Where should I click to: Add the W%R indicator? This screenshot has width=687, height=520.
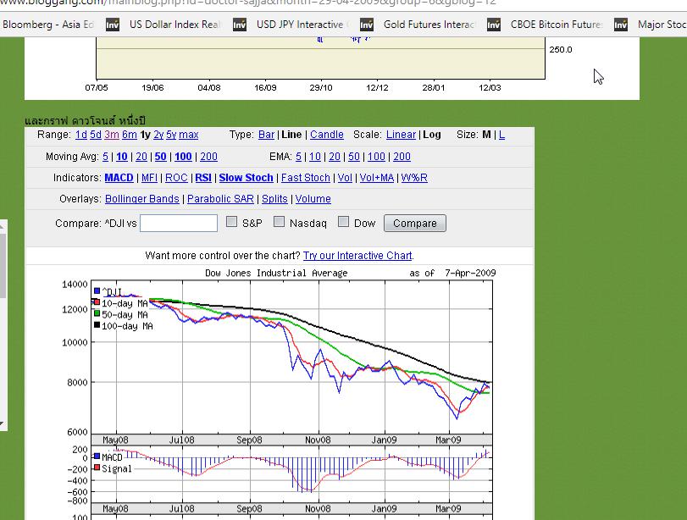414,177
